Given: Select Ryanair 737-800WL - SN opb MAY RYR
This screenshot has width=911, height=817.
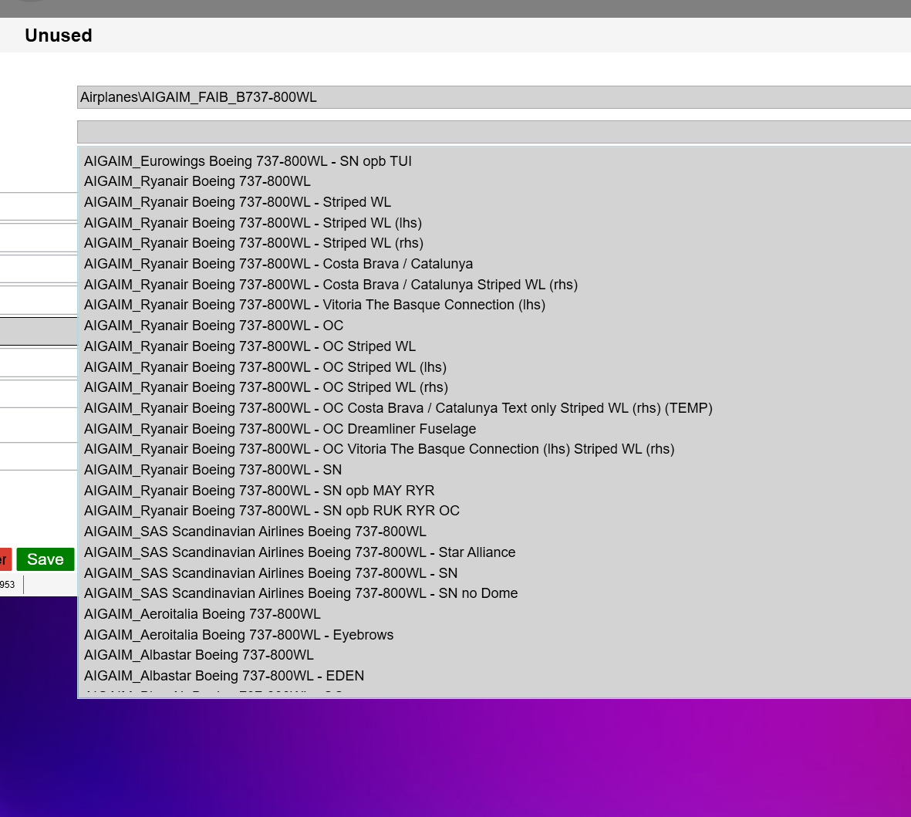Looking at the screenshot, I should tap(259, 491).
